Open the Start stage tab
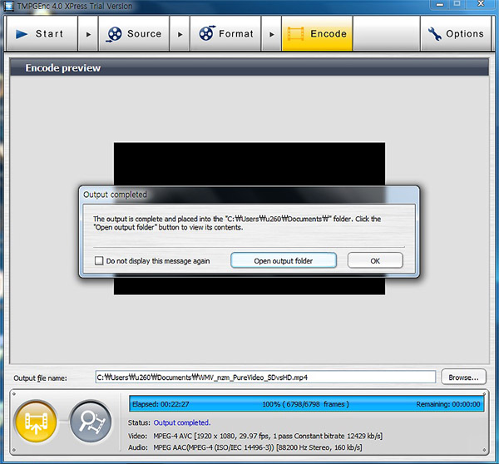 [42, 33]
